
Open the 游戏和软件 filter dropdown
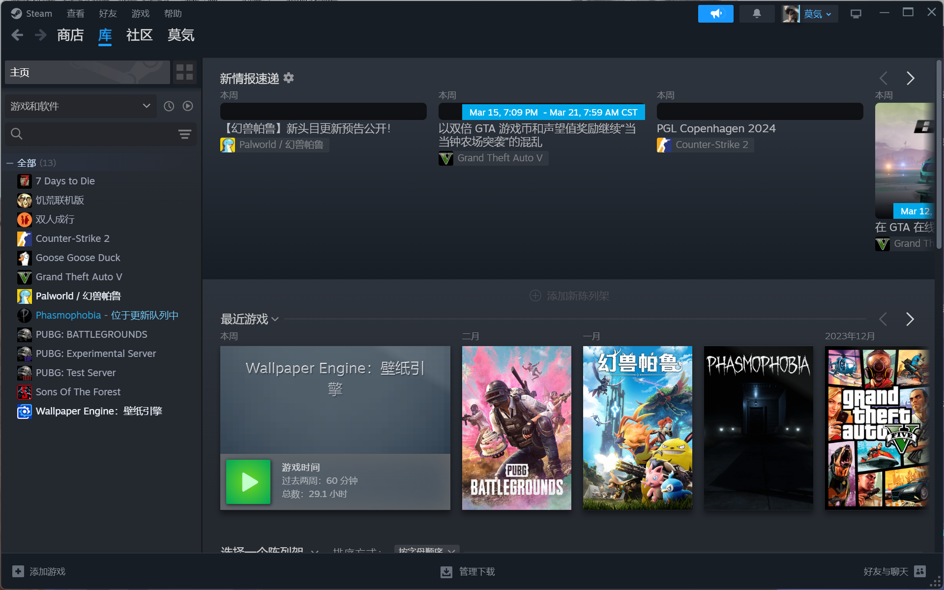[81, 106]
